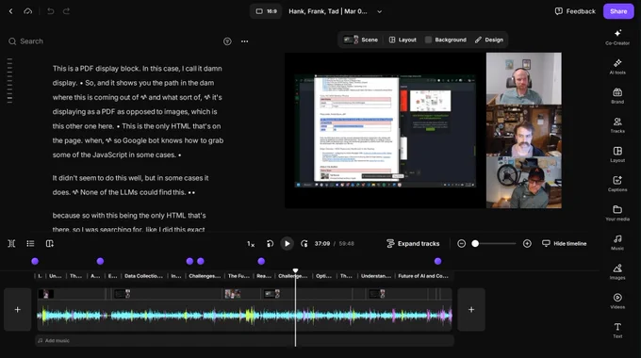
Task: Click the Feedback button
Action: click(575, 11)
